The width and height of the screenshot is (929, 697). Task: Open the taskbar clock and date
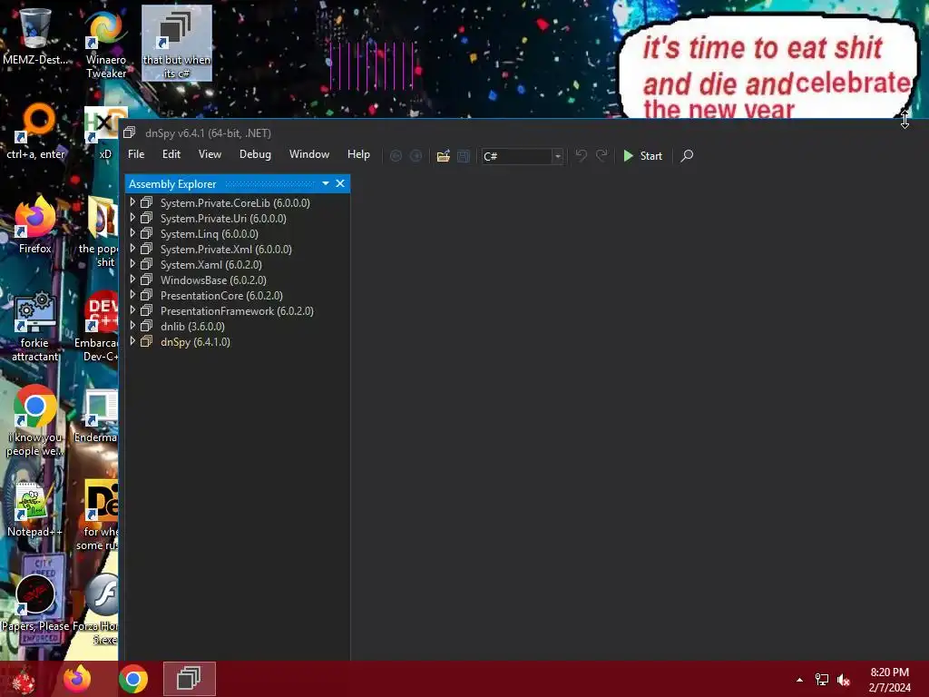point(890,680)
